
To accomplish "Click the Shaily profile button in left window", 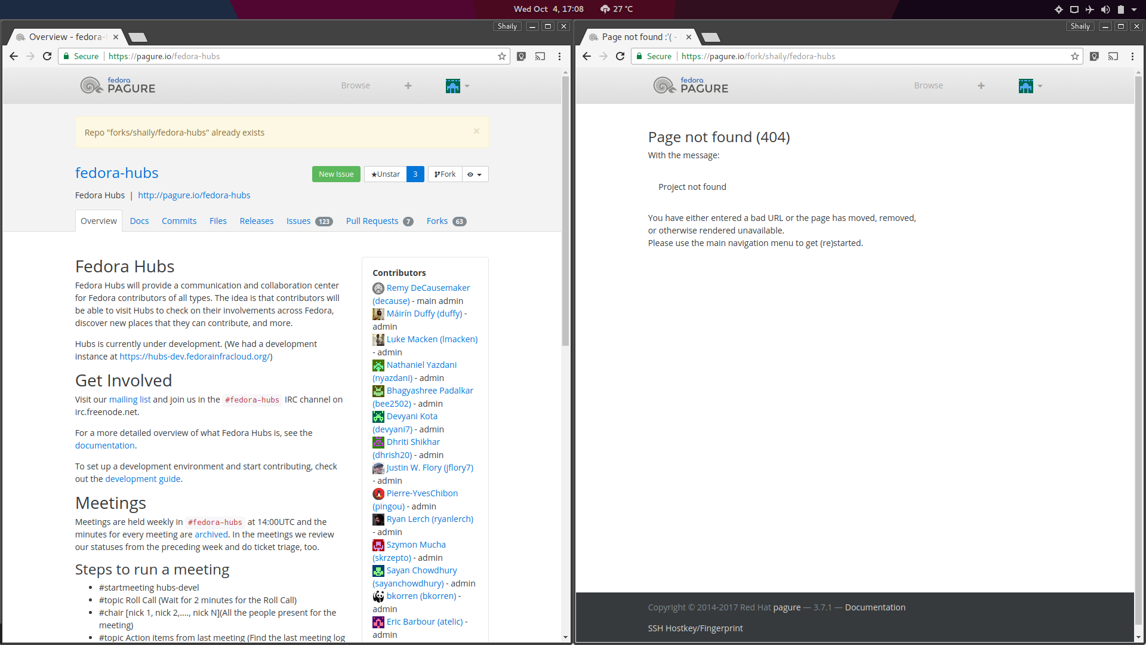I will 507,26.
